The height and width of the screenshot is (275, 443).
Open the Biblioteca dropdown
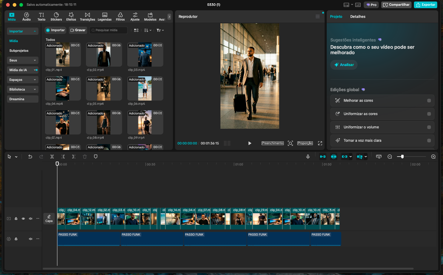(x=22, y=89)
